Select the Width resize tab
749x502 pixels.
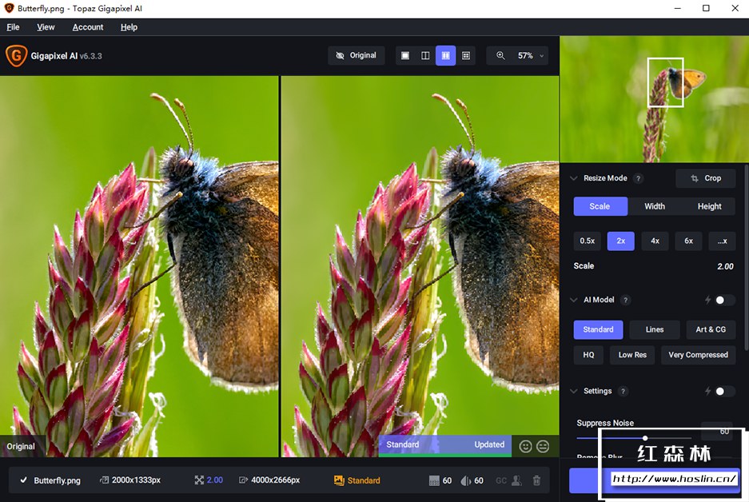[x=655, y=206]
